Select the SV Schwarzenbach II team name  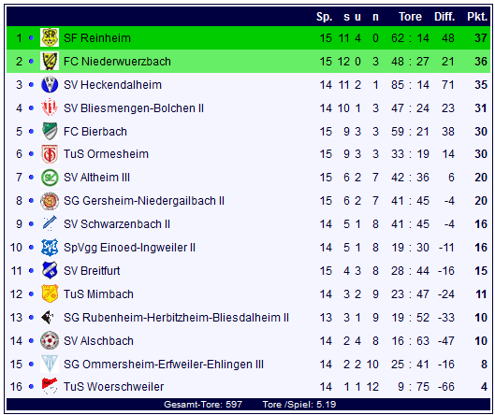click(x=117, y=224)
